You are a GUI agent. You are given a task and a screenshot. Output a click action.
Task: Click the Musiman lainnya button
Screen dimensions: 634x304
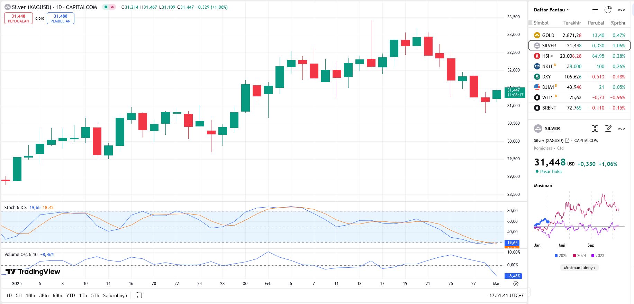tap(579, 268)
